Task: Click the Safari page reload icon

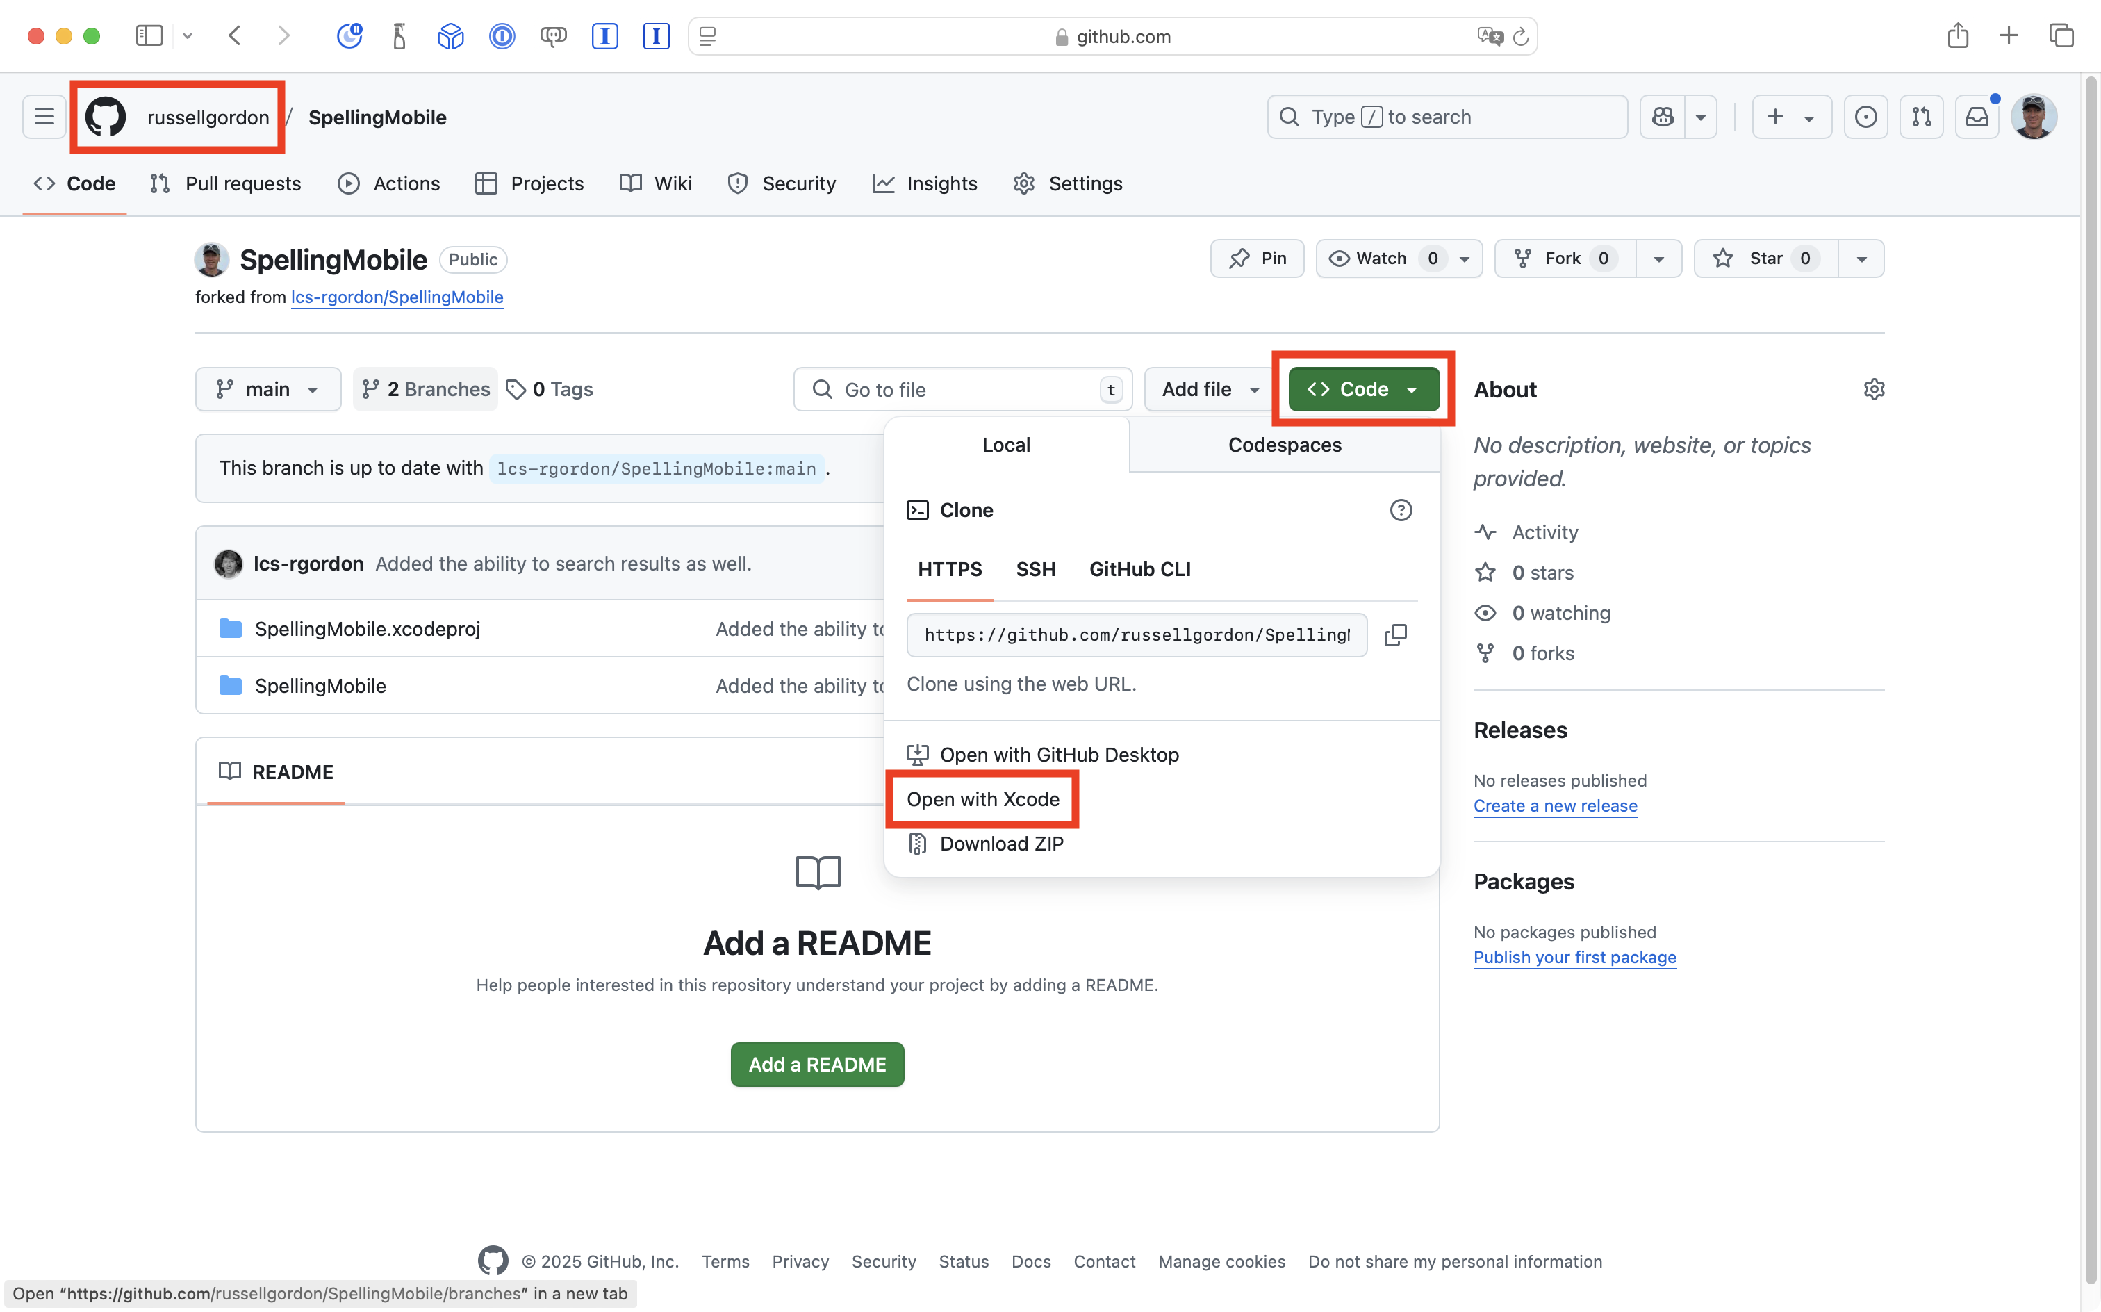Action: pyautogui.click(x=1521, y=36)
